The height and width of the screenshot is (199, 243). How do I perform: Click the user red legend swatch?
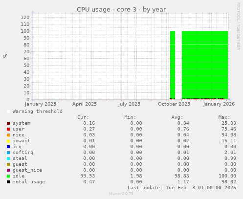(x=8, y=129)
